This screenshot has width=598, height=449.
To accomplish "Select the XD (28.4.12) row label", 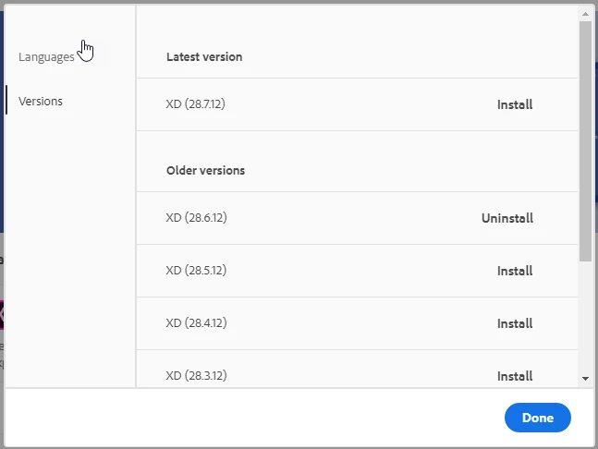I will coord(195,323).
